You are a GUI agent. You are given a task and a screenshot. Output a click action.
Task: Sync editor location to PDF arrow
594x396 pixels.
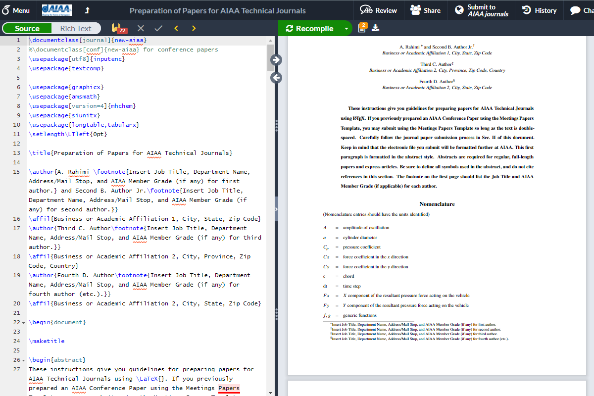pyautogui.click(x=276, y=60)
